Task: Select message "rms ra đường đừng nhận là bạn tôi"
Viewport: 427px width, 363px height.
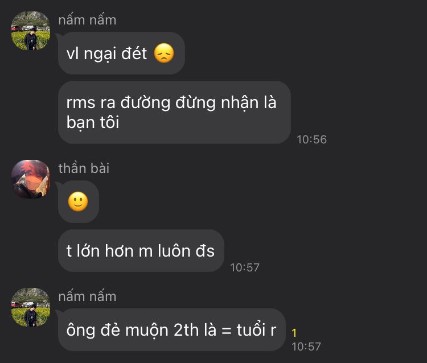Action: 174,112
